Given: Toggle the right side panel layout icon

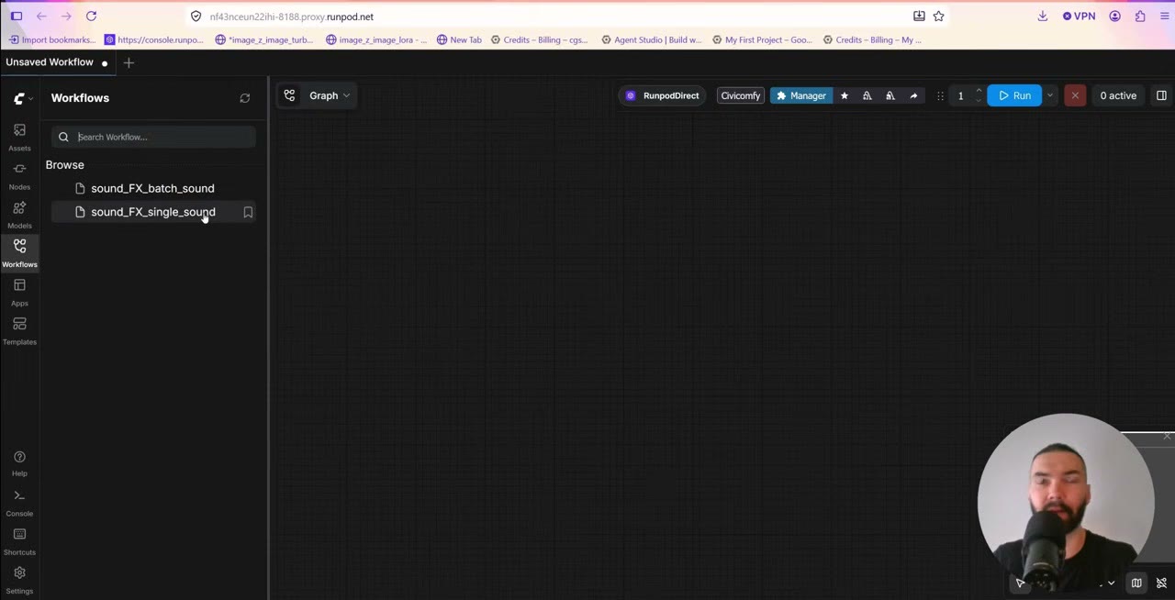Looking at the screenshot, I should click(1161, 95).
